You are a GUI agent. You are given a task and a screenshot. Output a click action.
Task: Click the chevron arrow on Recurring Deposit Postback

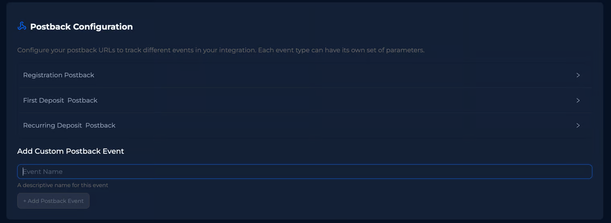(578, 125)
